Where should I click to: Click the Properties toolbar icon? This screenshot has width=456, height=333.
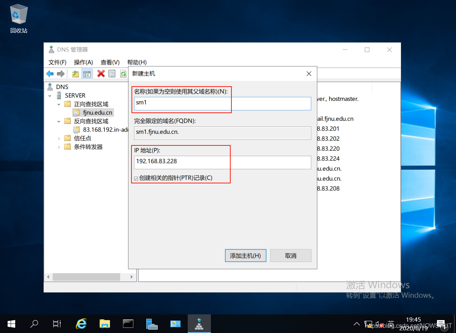pyautogui.click(x=112, y=74)
